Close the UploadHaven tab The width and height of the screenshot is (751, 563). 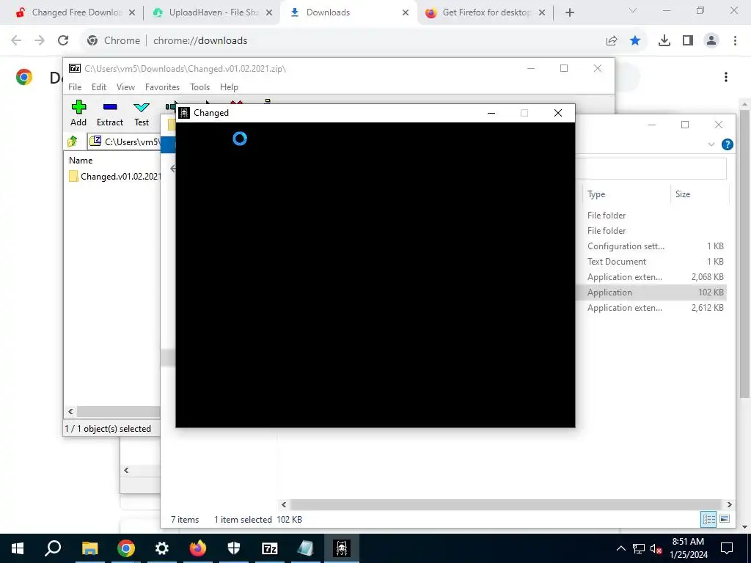(269, 12)
